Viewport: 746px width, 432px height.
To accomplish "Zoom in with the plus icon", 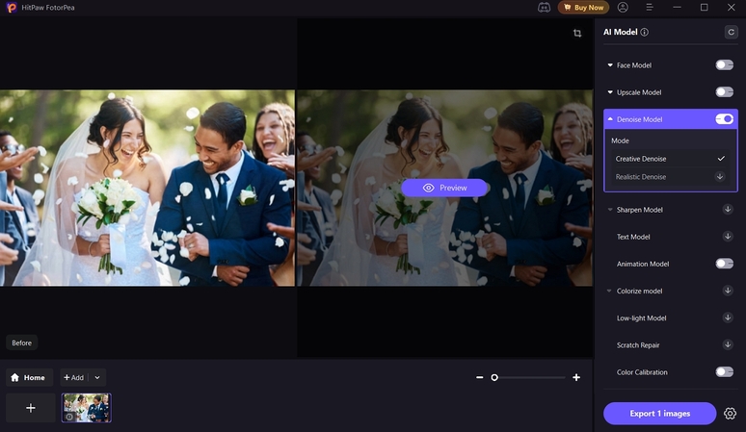I will click(576, 377).
